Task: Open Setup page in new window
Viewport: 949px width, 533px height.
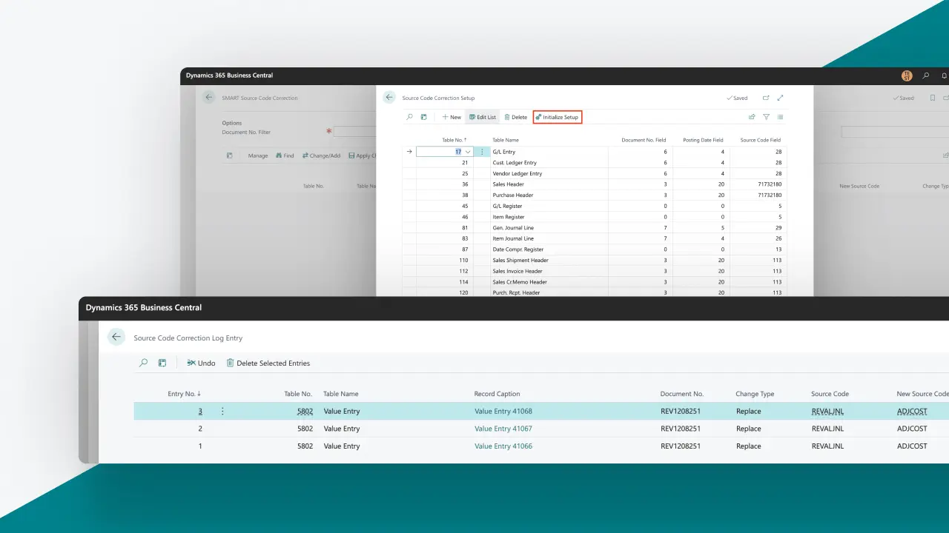Action: coord(766,98)
